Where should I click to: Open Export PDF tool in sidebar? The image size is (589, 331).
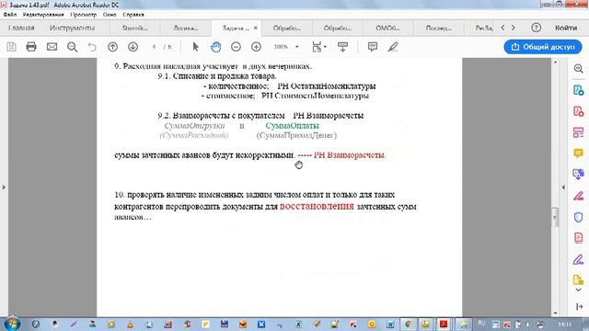click(x=579, y=90)
